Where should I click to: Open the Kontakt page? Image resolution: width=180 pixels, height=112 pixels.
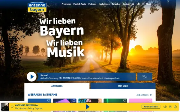point(126,4)
